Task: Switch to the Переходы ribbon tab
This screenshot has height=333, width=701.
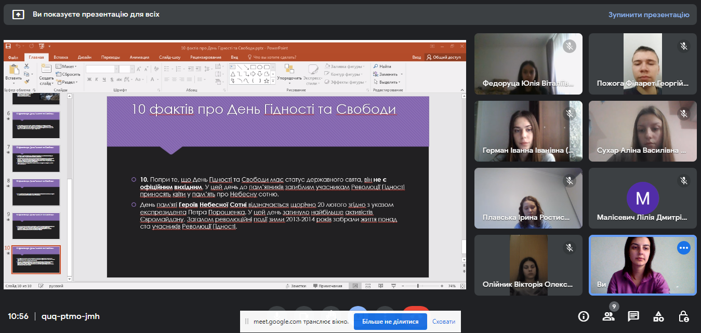Action: pos(110,57)
